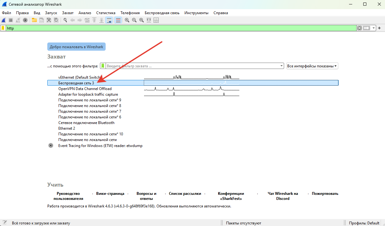This screenshot has width=385, height=226.
Task: Toggle auto-scroll during live capture
Action: pyautogui.click(x=109, y=20)
